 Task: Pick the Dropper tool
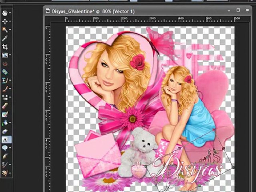5,38
